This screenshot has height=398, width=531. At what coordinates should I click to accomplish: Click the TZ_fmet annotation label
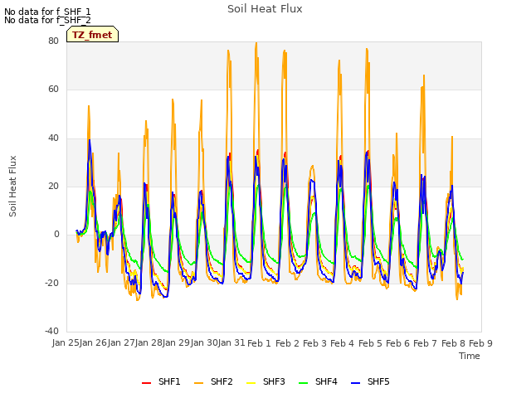pos(92,35)
